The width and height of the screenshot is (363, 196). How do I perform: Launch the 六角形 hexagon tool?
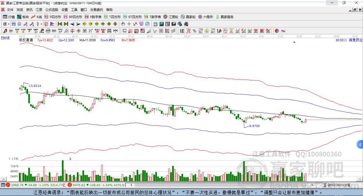point(206,17)
